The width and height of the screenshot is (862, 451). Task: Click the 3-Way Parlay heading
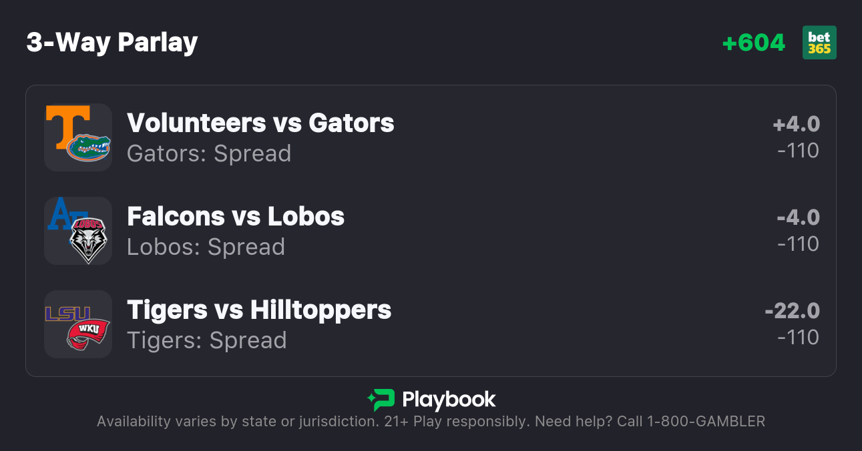click(112, 43)
